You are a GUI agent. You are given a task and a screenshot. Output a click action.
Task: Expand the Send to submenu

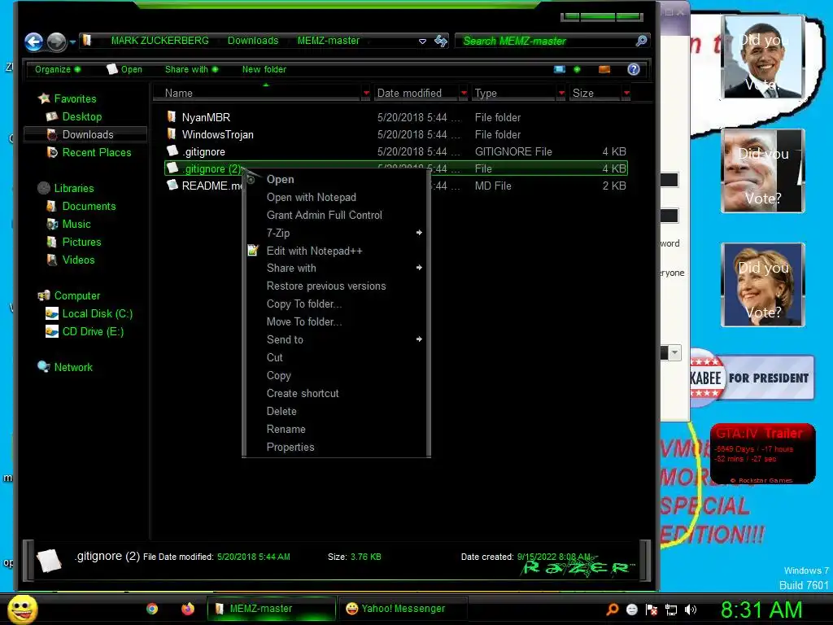pos(336,339)
